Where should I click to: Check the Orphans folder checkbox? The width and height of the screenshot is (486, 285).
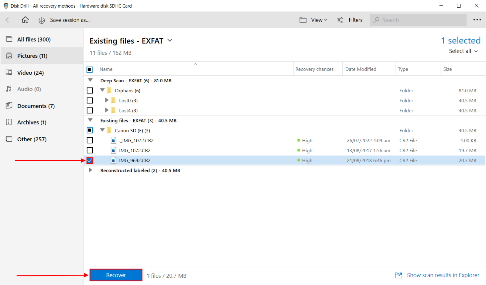(90, 90)
